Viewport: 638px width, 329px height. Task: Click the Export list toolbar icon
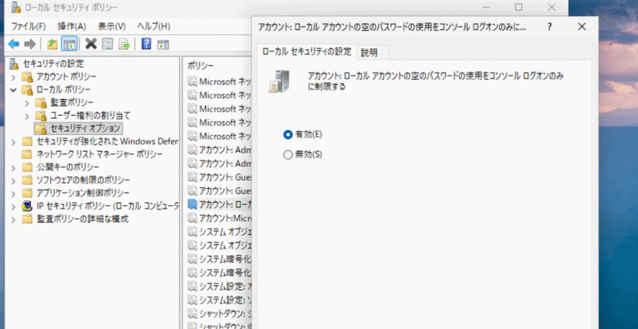pyautogui.click(x=125, y=44)
